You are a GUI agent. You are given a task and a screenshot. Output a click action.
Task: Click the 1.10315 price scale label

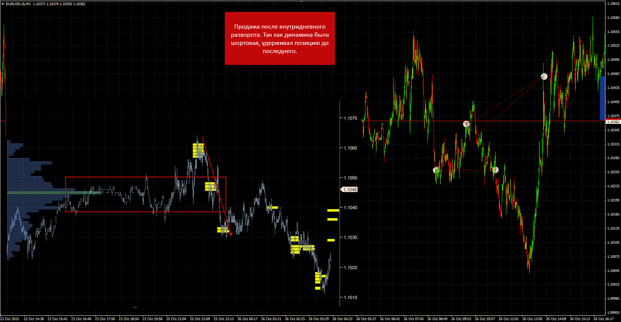(613, 144)
